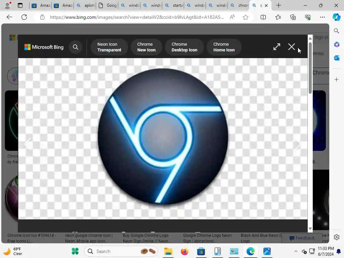
Task: Launch Firefox from taskbar
Action: pos(184,251)
